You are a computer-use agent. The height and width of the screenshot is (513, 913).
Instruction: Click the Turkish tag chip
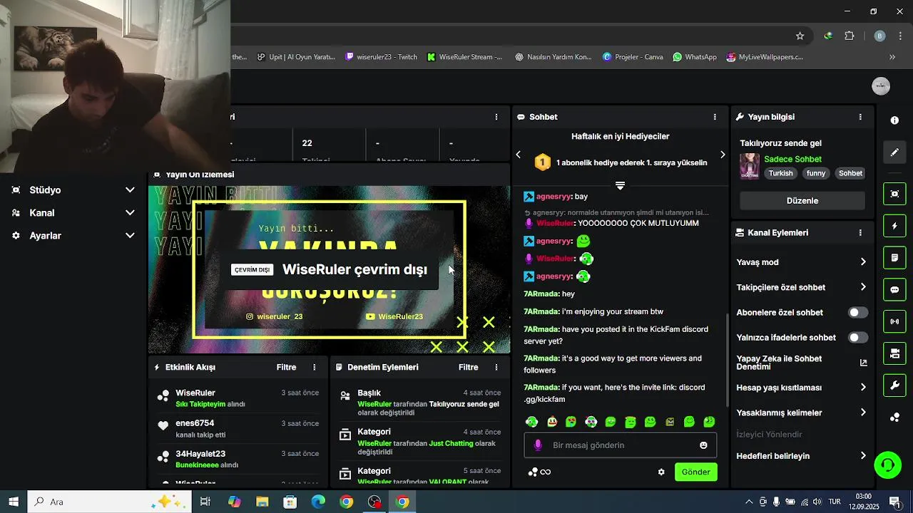[x=780, y=173]
